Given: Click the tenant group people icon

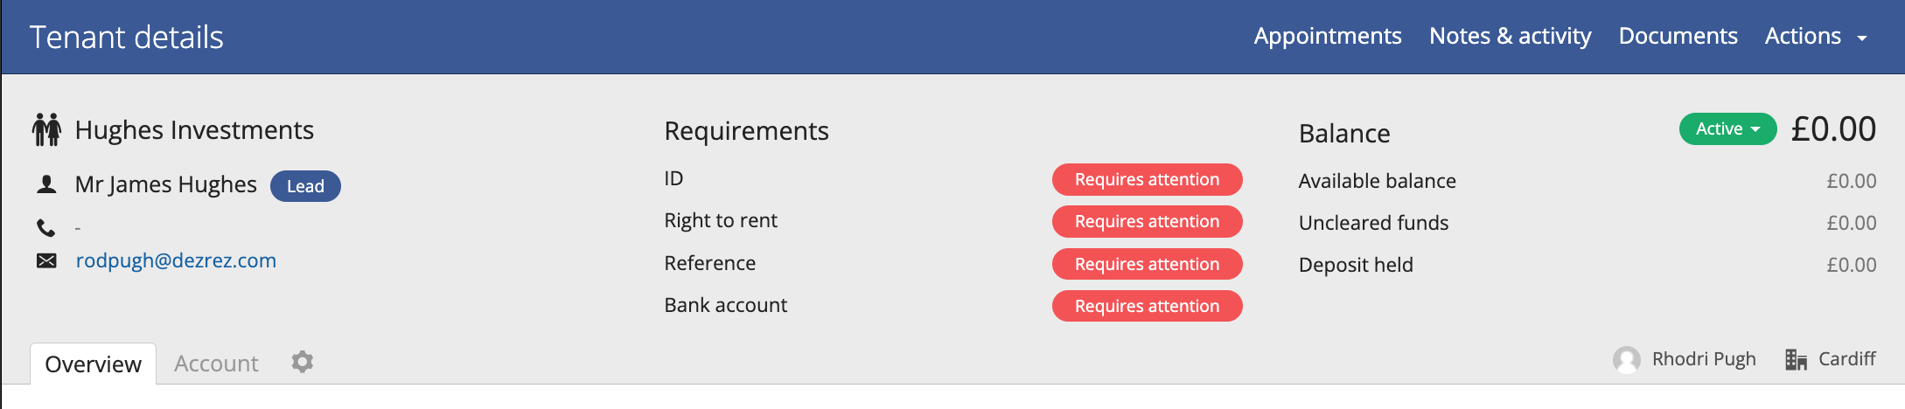Looking at the screenshot, I should click(46, 129).
